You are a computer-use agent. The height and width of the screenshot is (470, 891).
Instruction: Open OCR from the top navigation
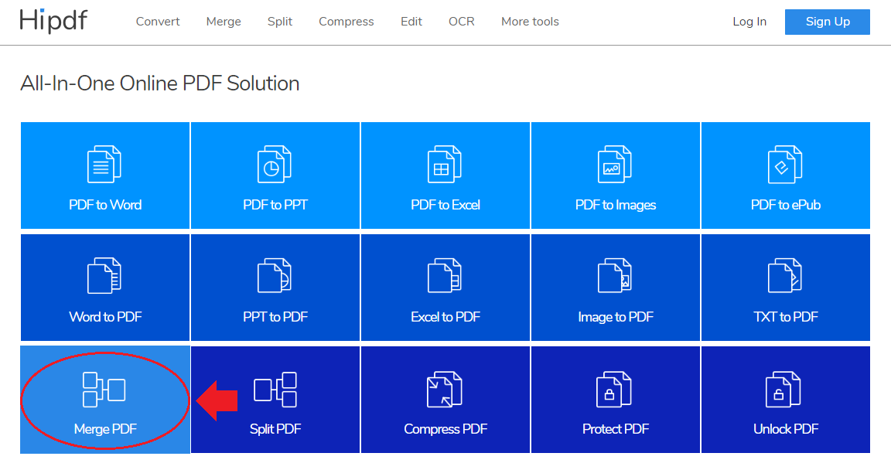[462, 22]
